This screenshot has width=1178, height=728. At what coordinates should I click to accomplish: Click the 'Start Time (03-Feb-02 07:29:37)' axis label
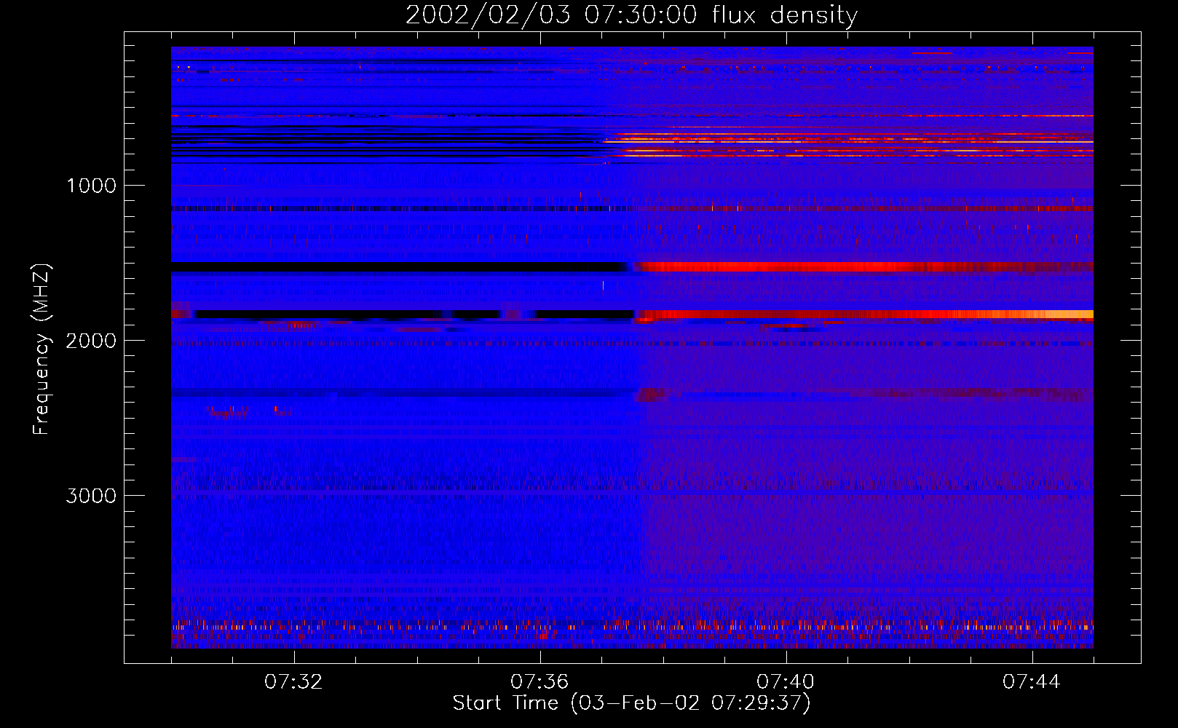[631, 703]
